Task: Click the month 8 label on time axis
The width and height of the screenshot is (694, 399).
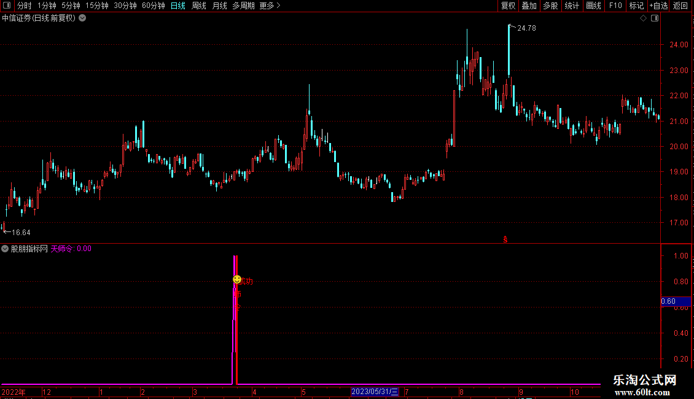Action: (461, 392)
